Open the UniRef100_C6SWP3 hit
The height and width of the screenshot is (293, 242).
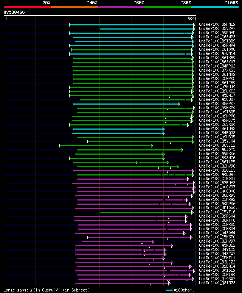pos(217,37)
